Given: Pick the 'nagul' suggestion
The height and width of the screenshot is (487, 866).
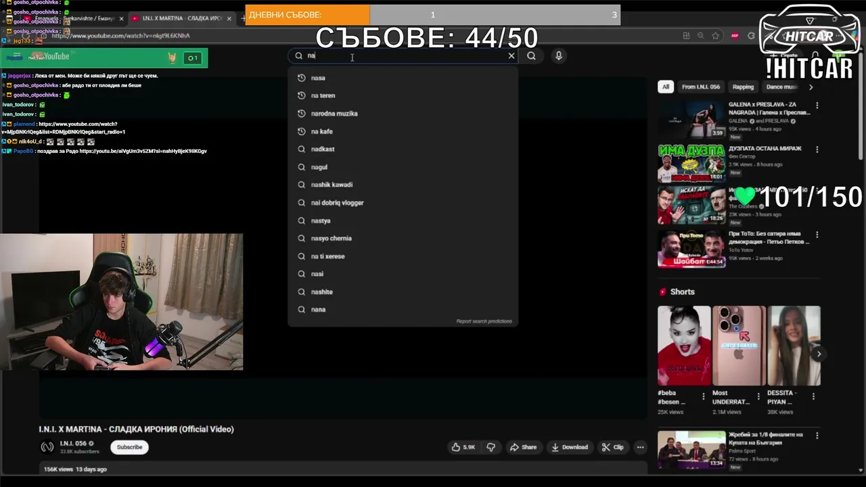Looking at the screenshot, I should 403,167.
